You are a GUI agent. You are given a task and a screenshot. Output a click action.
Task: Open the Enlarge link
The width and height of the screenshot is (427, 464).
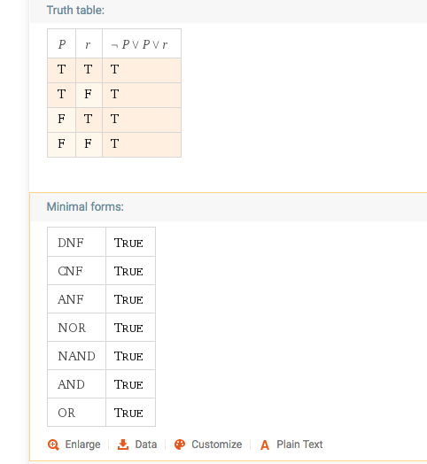82,445
